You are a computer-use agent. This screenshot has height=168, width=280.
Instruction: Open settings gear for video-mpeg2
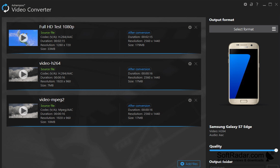pos(190,100)
